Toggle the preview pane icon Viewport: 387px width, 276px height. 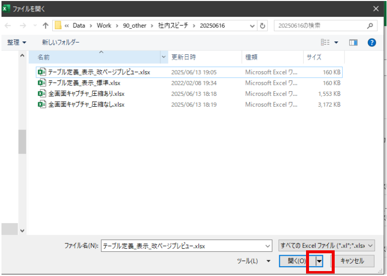pos(353,42)
